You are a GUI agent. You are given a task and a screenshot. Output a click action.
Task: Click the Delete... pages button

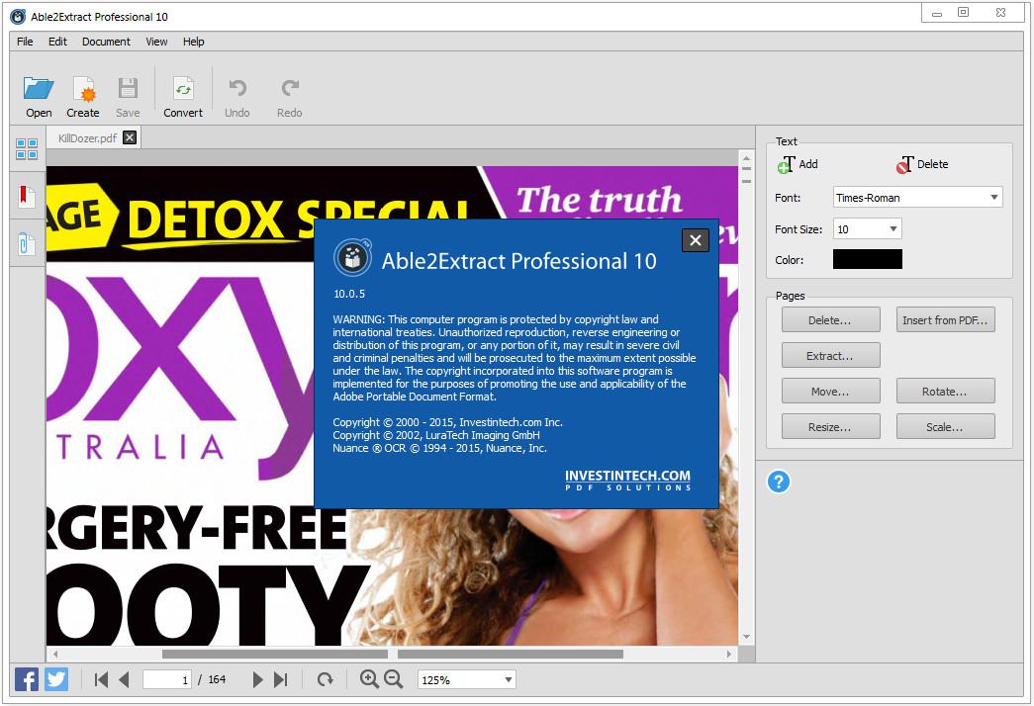point(831,319)
